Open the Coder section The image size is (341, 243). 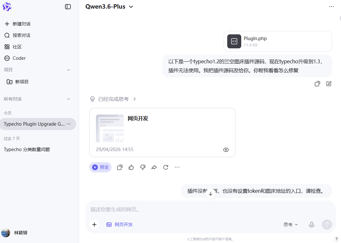(x=15, y=58)
